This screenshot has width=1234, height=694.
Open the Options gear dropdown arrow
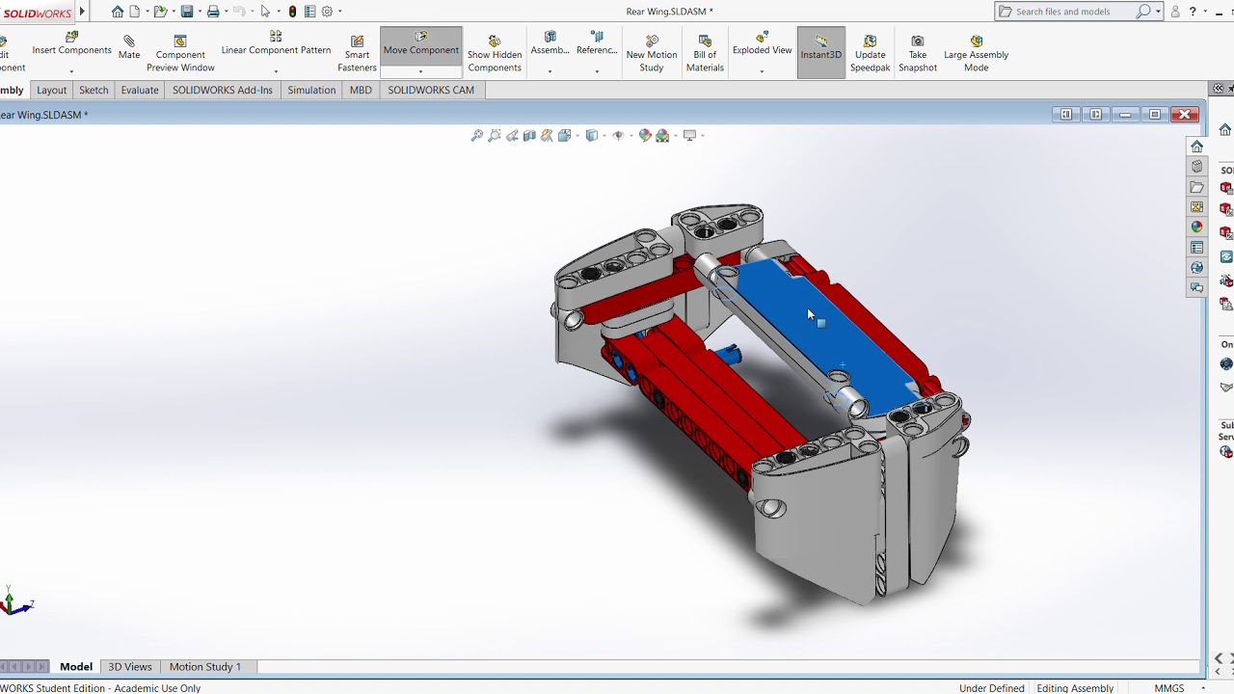click(x=339, y=12)
